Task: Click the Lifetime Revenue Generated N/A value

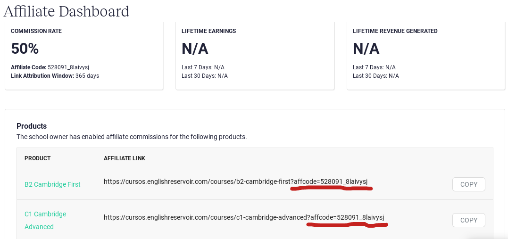Action: pos(366,49)
